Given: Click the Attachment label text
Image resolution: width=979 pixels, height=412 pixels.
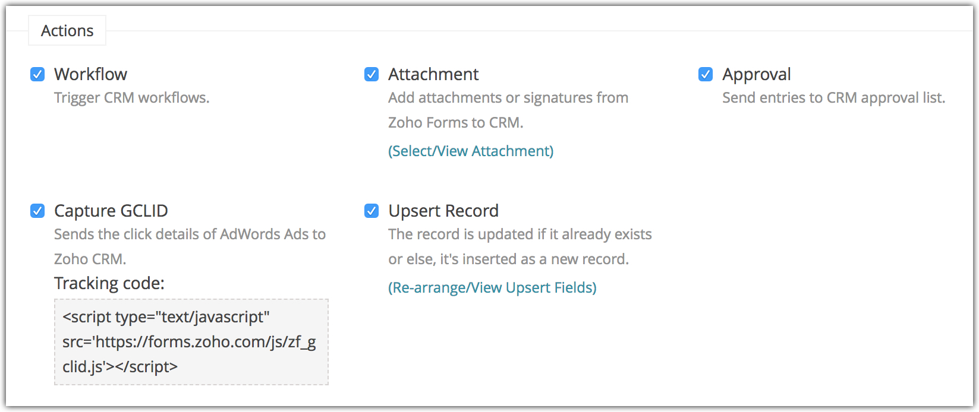Looking at the screenshot, I should [x=433, y=74].
